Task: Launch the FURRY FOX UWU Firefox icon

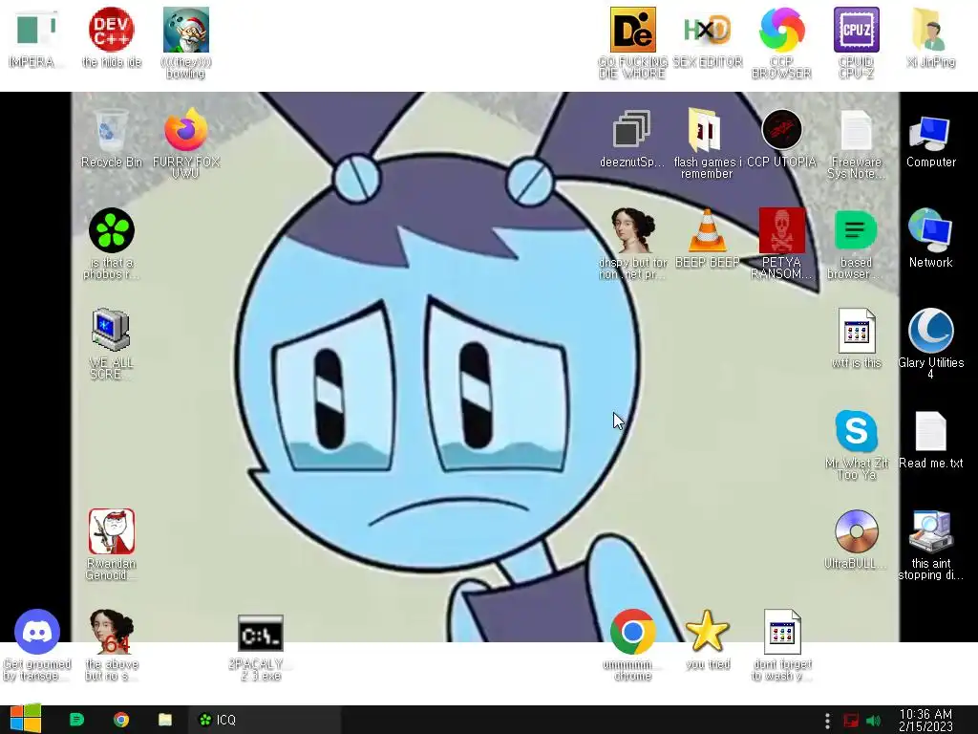Action: tap(186, 130)
